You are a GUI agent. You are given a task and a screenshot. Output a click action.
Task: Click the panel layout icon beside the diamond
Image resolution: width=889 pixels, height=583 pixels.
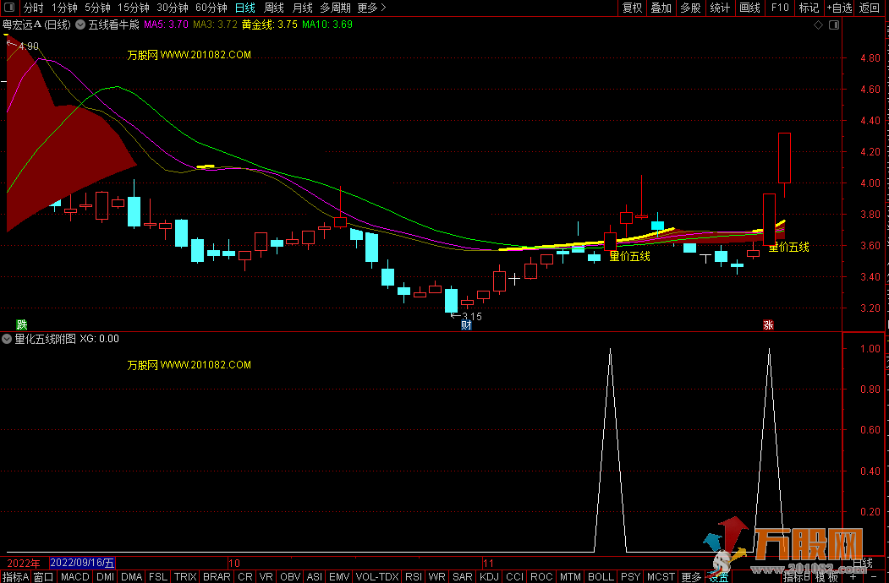834,25
